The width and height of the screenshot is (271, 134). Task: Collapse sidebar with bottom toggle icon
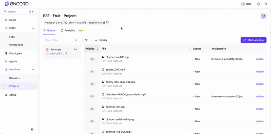(x=32, y=129)
